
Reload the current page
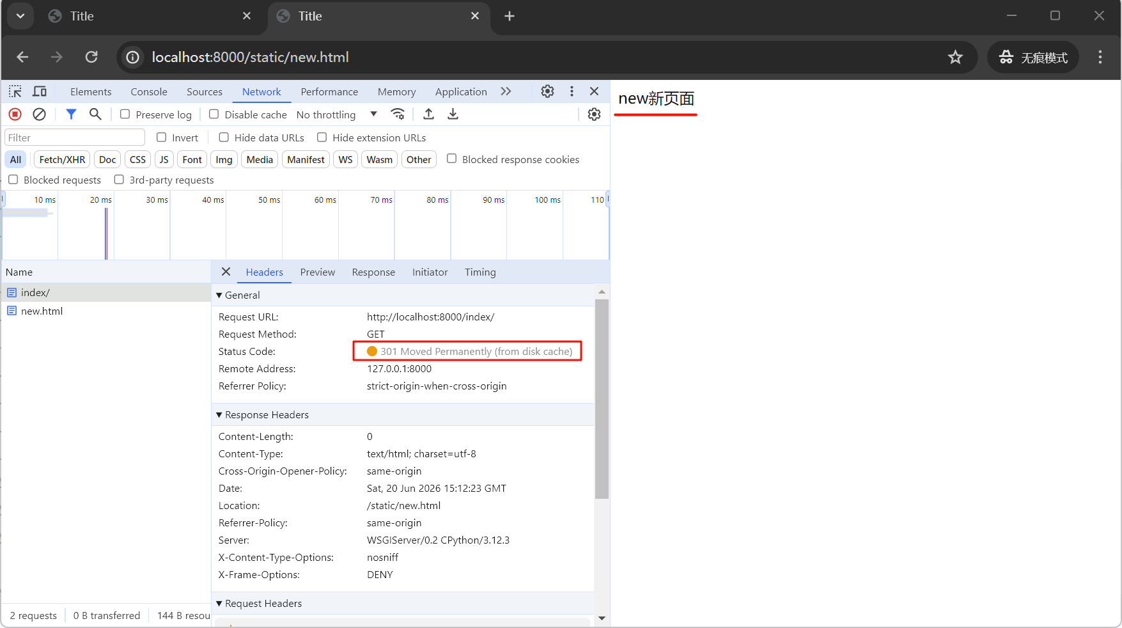point(91,57)
